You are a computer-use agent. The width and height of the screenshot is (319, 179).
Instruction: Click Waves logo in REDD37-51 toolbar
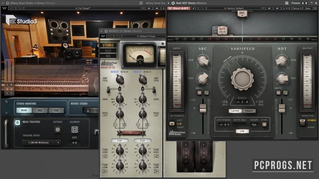coord(103,36)
